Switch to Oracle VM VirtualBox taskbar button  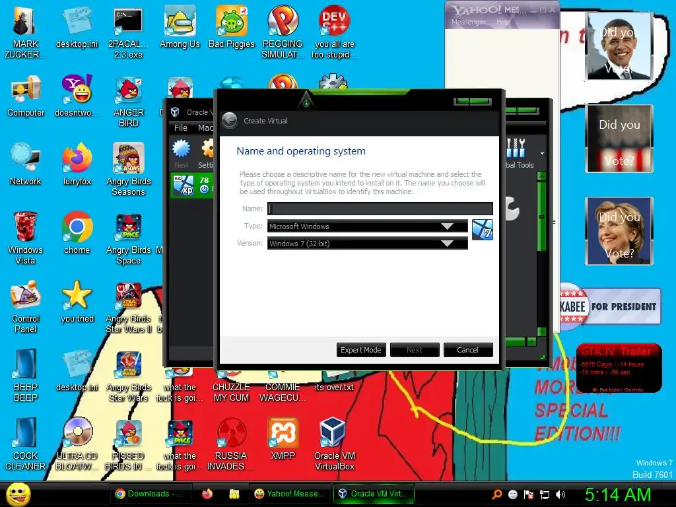click(372, 494)
